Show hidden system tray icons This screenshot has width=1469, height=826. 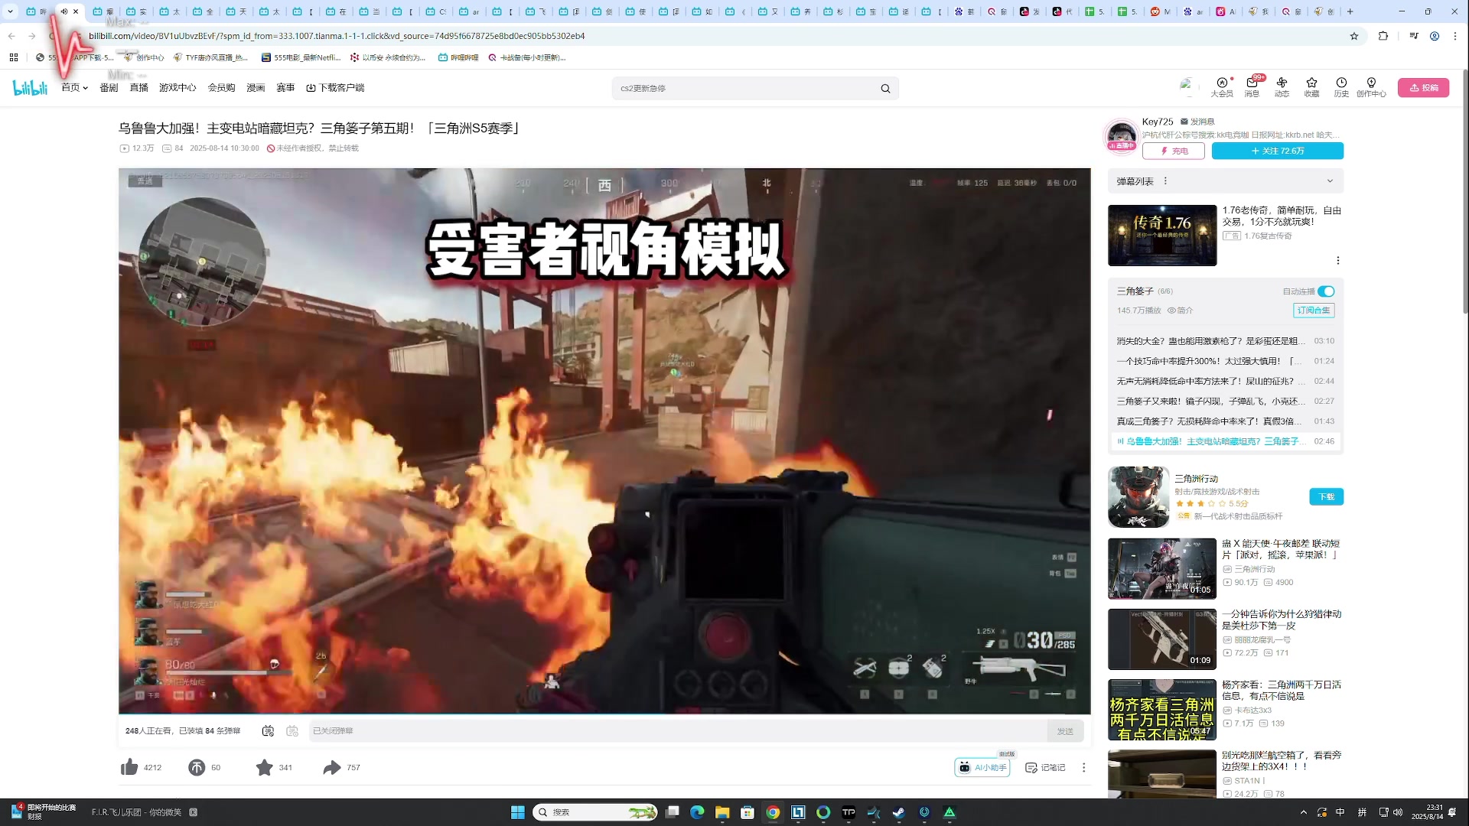(1304, 812)
